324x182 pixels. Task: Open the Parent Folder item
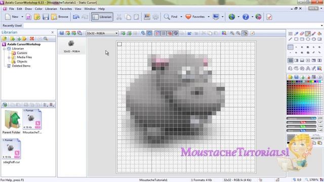tap(12, 121)
